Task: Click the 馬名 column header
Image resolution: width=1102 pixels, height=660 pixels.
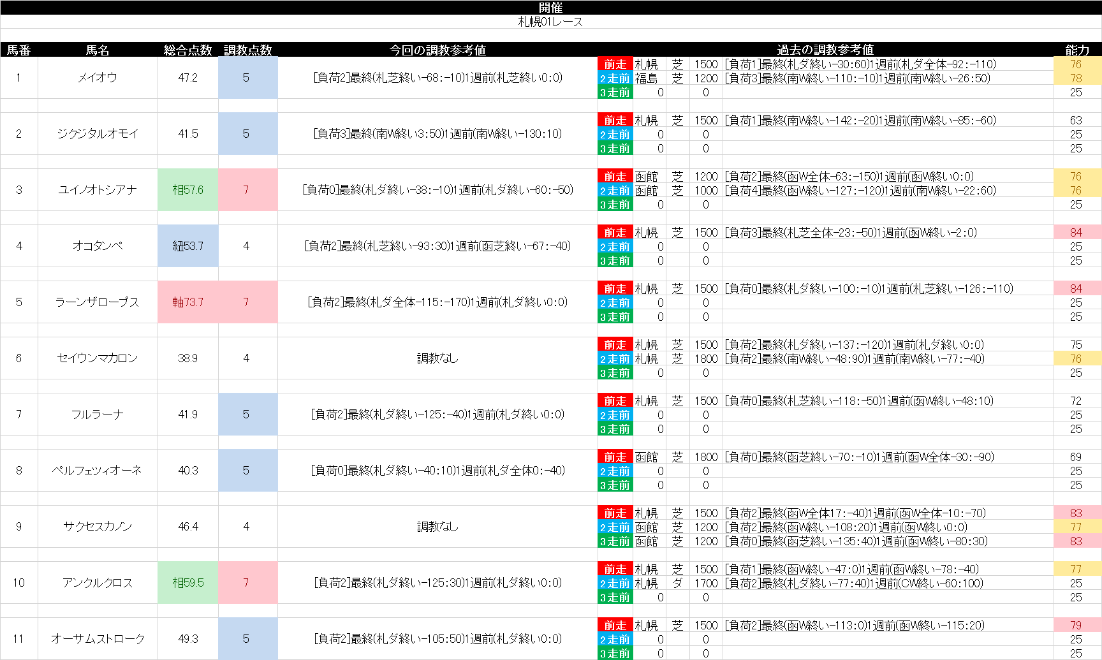Action: [98, 50]
